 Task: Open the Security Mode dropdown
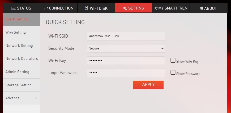click(126, 48)
